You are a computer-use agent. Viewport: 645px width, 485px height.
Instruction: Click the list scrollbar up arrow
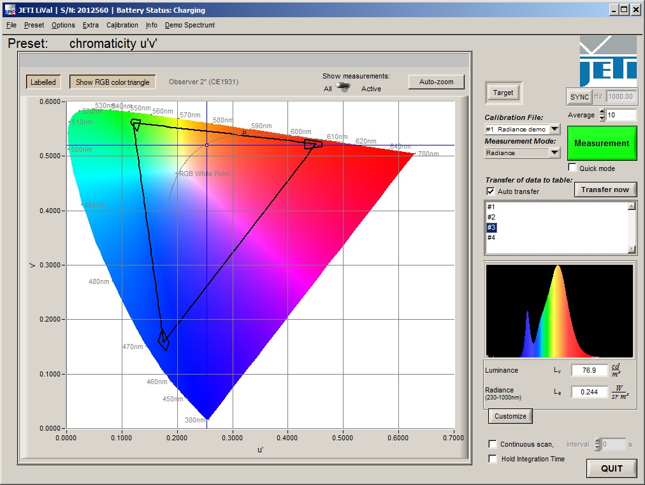click(632, 206)
